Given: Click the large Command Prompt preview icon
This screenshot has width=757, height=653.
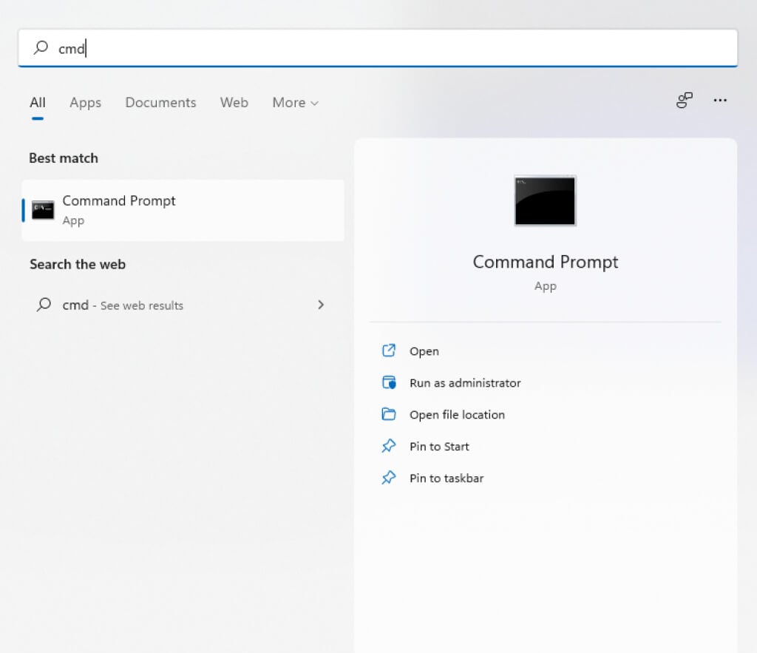Looking at the screenshot, I should (x=545, y=200).
